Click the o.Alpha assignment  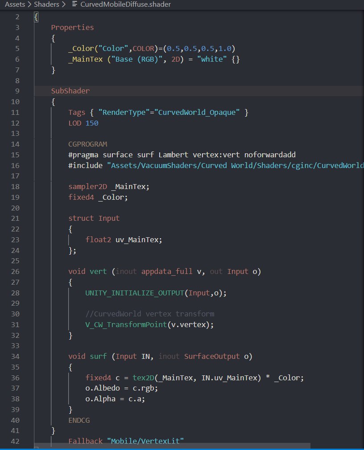[115, 399]
